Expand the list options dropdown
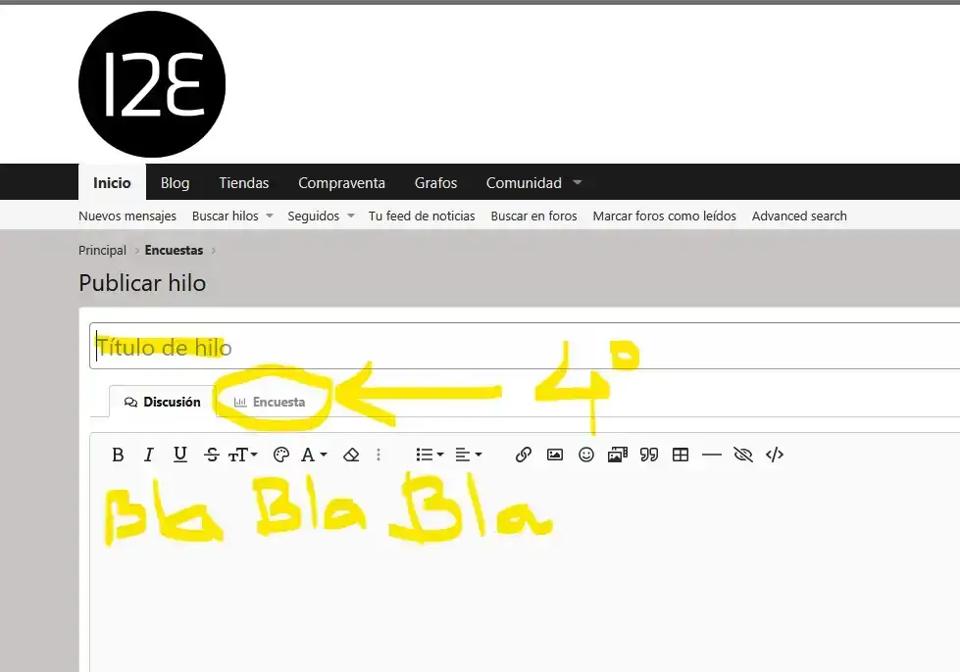This screenshot has width=960, height=672. coord(429,455)
